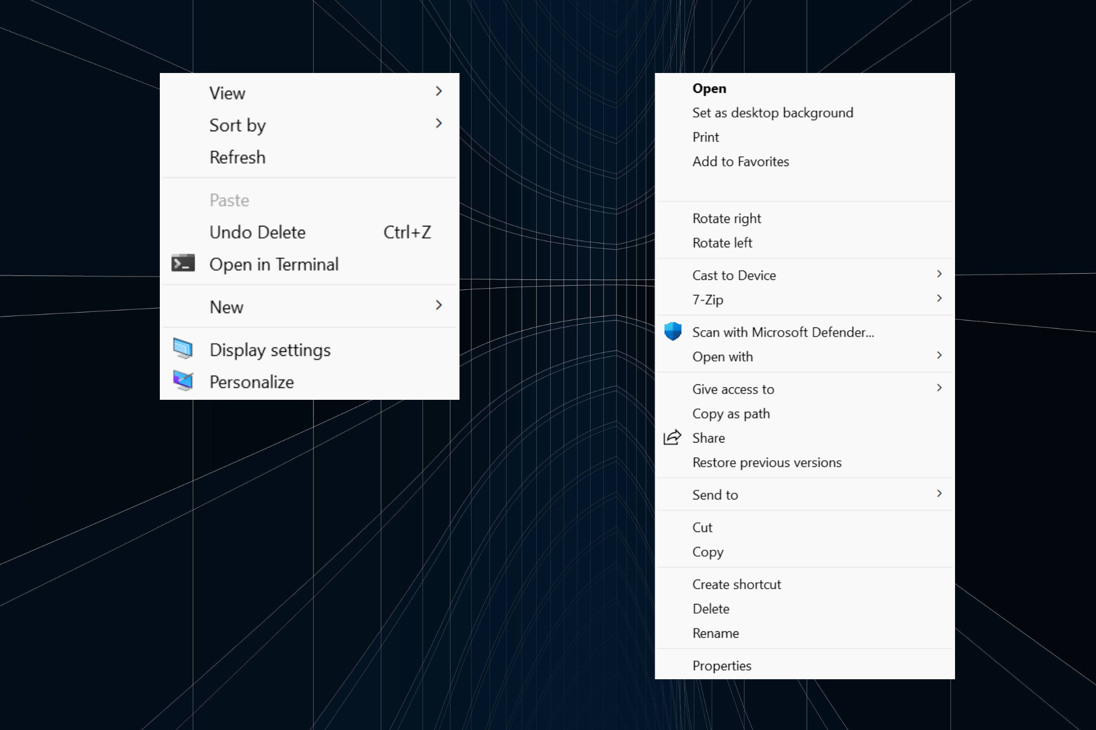Select Rotate right option
Viewport: 1096px width, 730px height.
coord(727,217)
